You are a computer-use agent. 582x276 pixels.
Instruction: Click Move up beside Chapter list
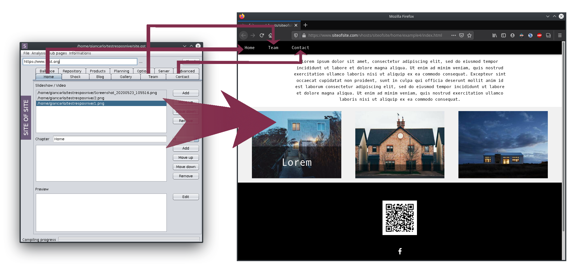[x=186, y=157]
